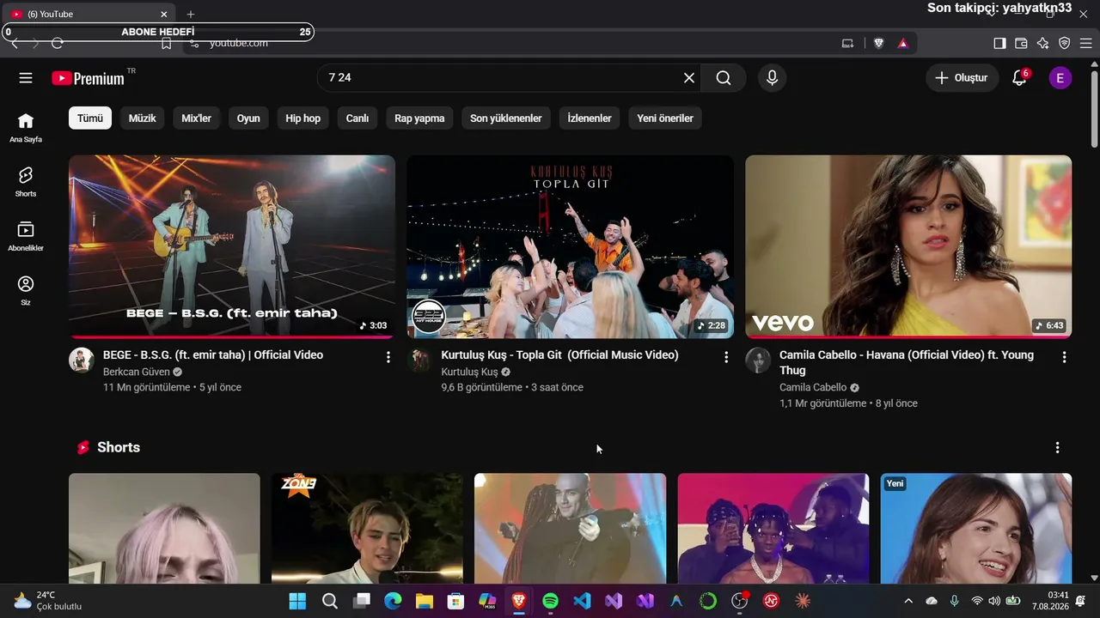Open the weather widget showing 24°C

point(48,601)
